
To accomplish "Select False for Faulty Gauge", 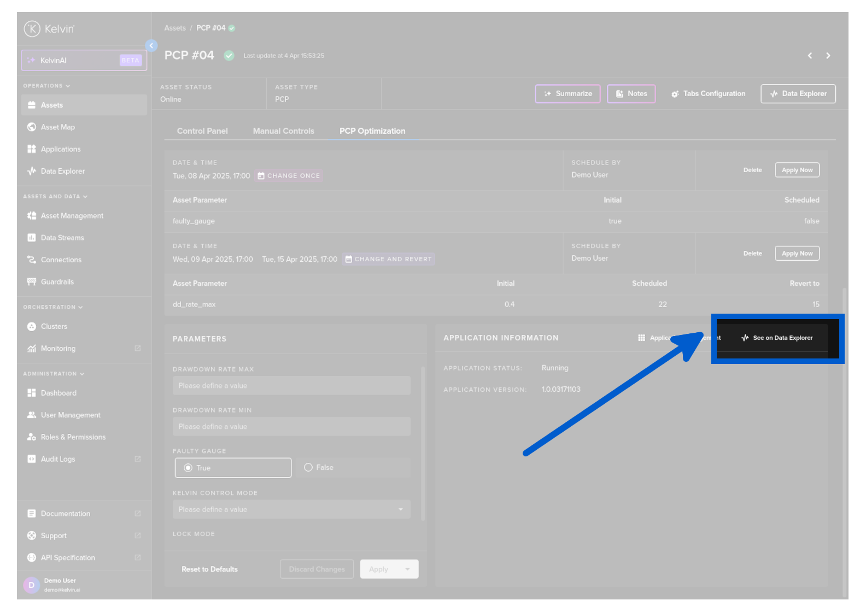I will point(308,468).
